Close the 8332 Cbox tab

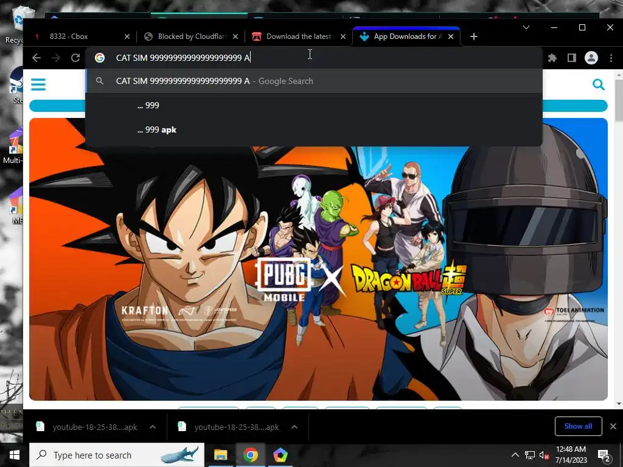pyautogui.click(x=127, y=36)
